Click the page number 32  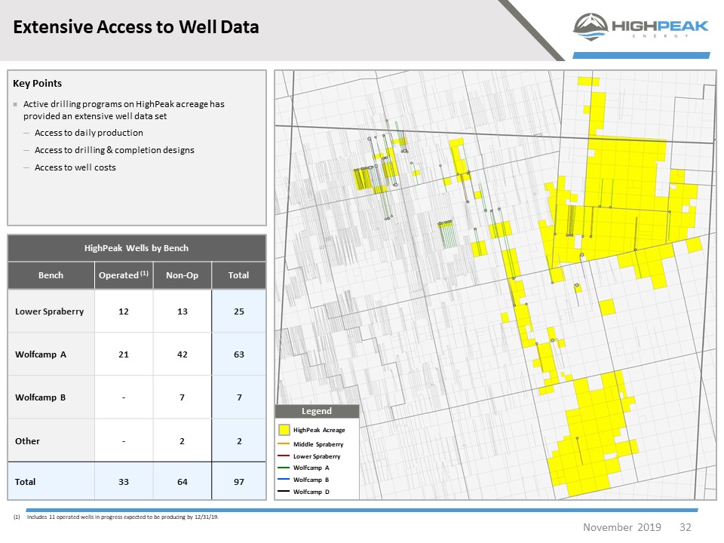coord(686,527)
